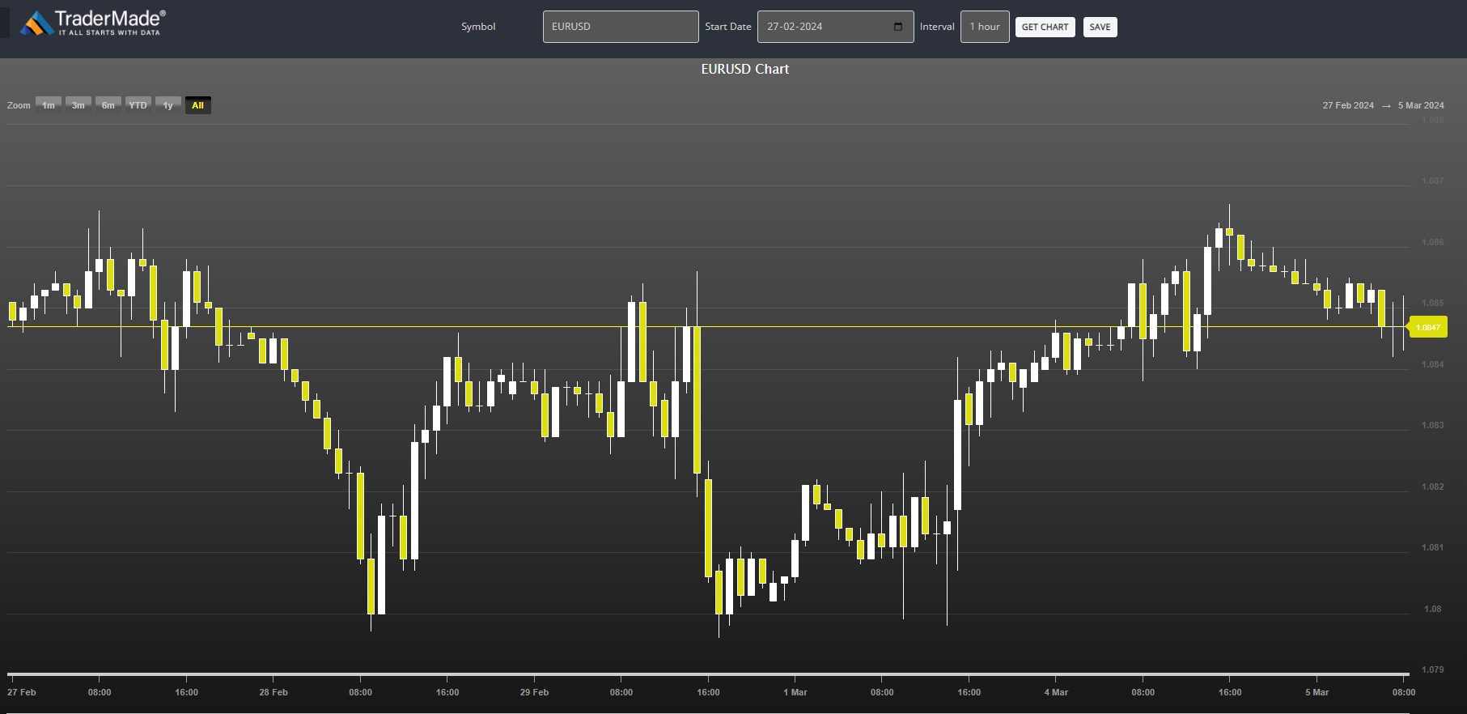Click the TraderMade logo
Image resolution: width=1467 pixels, height=714 pixels.
(x=93, y=23)
